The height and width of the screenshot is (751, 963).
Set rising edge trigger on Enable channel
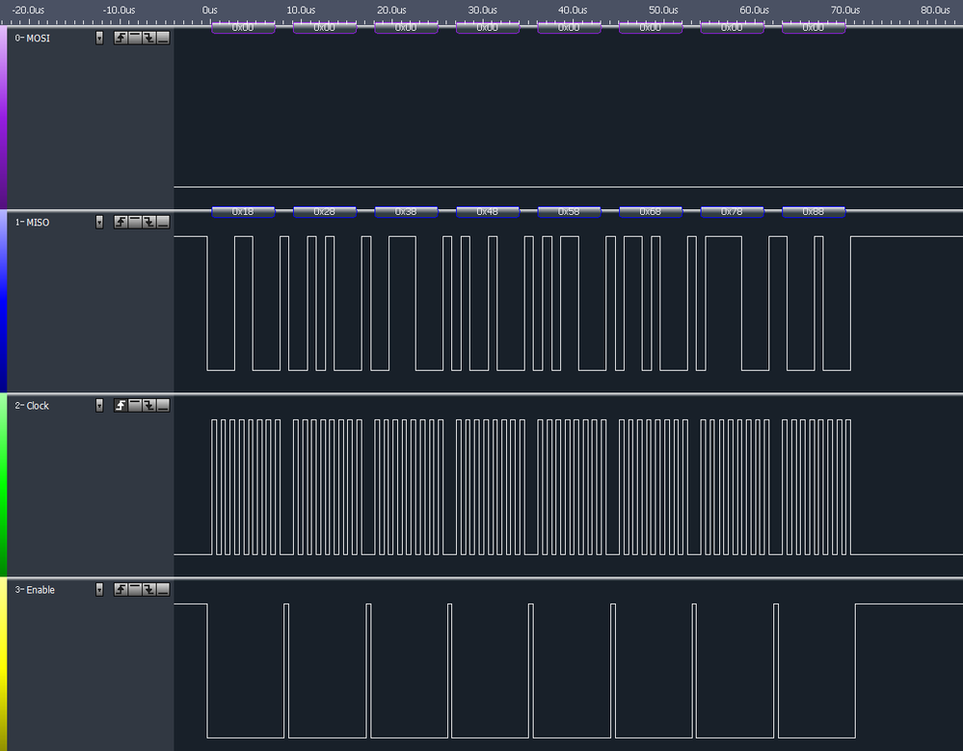point(120,589)
